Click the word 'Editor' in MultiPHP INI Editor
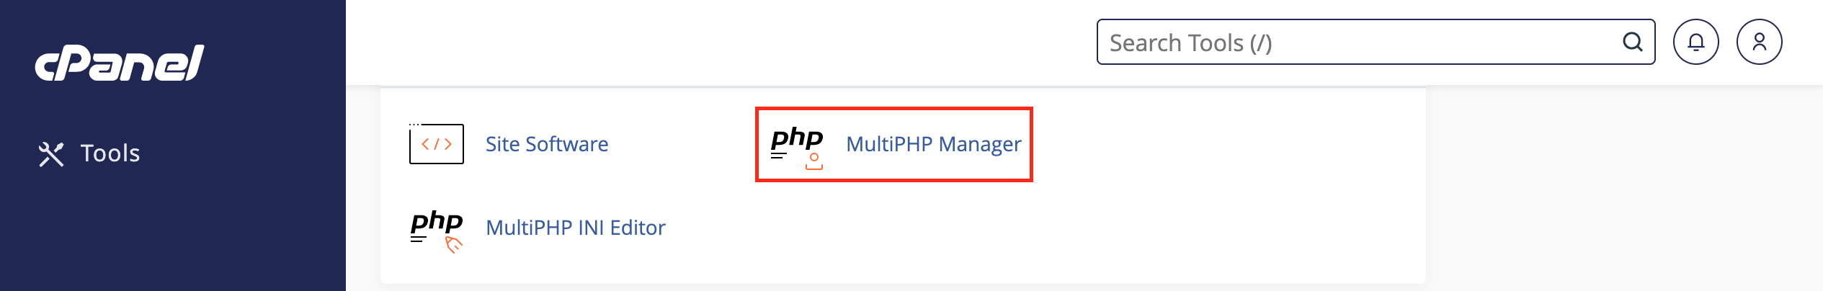The height and width of the screenshot is (291, 1823). click(x=638, y=228)
